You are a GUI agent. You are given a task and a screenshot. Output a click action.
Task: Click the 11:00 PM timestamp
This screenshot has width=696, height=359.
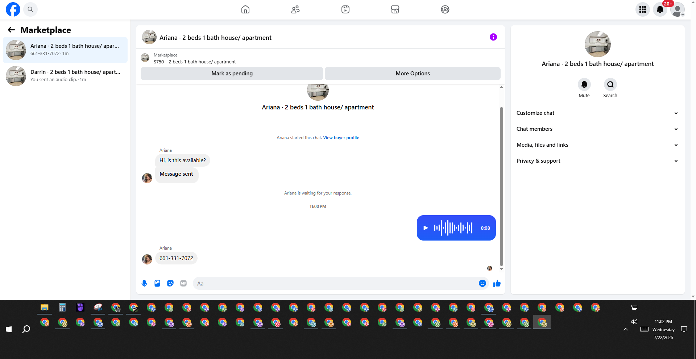tap(318, 206)
